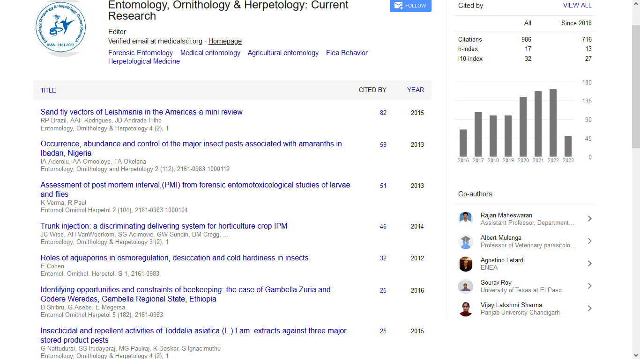Viewport: 640px width, 359px height.
Task: Click the 2022 citations bar in chart
Action: (x=553, y=123)
